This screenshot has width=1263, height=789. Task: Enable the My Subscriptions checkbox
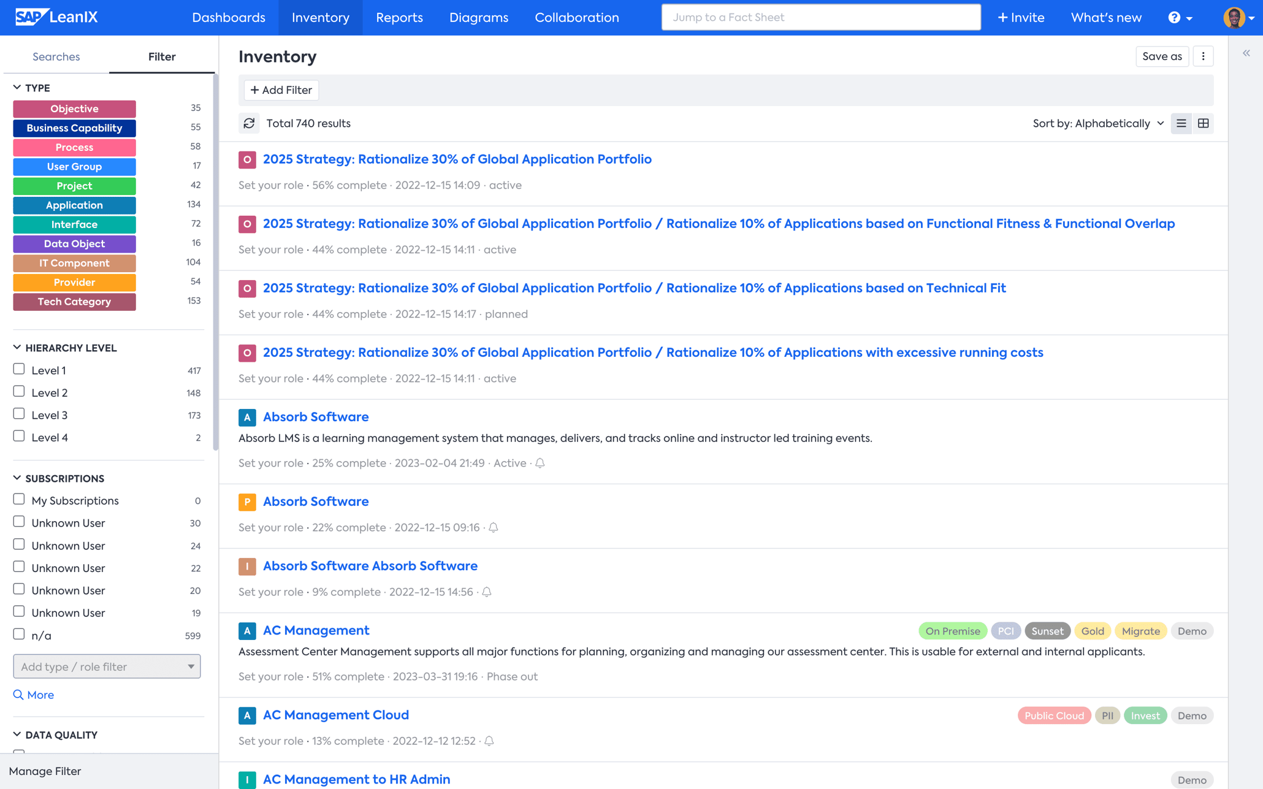19,500
